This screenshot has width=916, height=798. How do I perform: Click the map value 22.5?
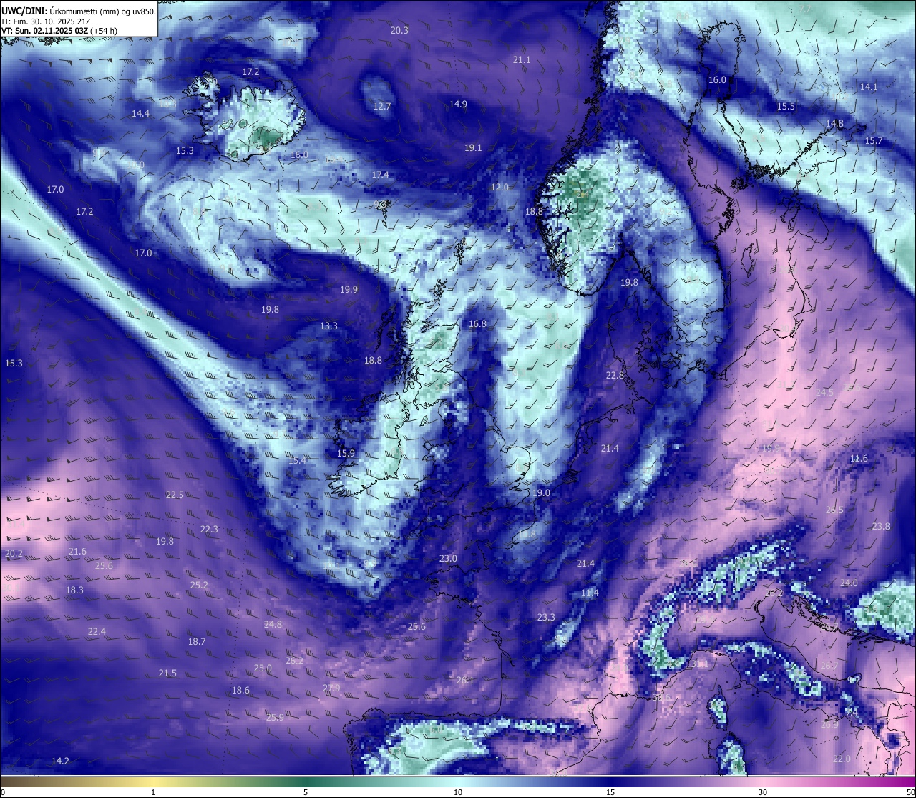pyautogui.click(x=175, y=495)
